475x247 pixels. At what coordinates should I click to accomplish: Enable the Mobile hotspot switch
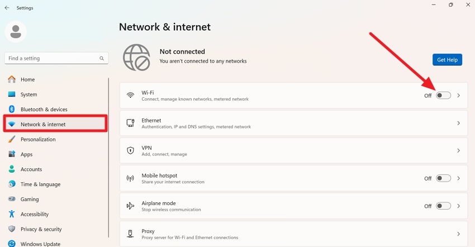pyautogui.click(x=443, y=178)
